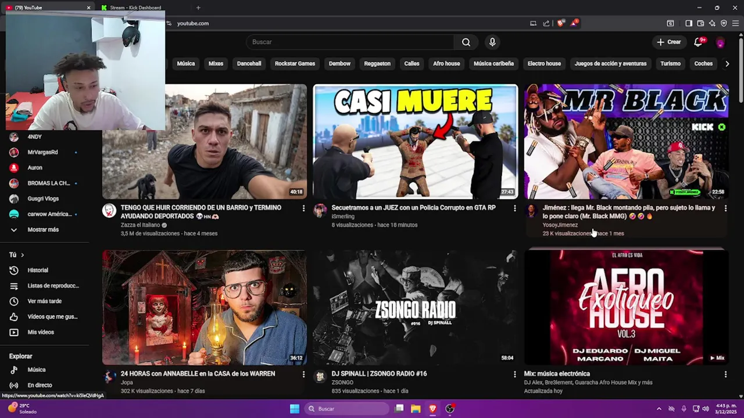Image resolution: width=744 pixels, height=418 pixels.
Task: Select the Dembow filter chip
Action: pyautogui.click(x=339, y=63)
